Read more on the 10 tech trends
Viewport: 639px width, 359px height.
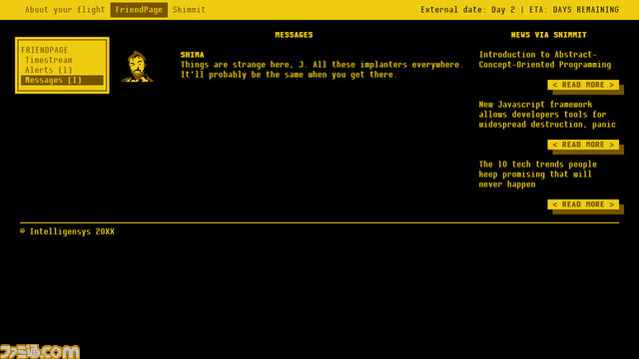[583, 204]
